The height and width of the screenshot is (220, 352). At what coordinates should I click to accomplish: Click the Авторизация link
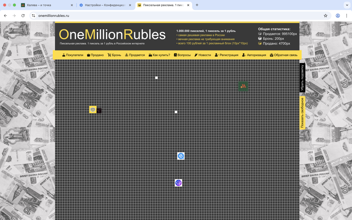(x=254, y=55)
